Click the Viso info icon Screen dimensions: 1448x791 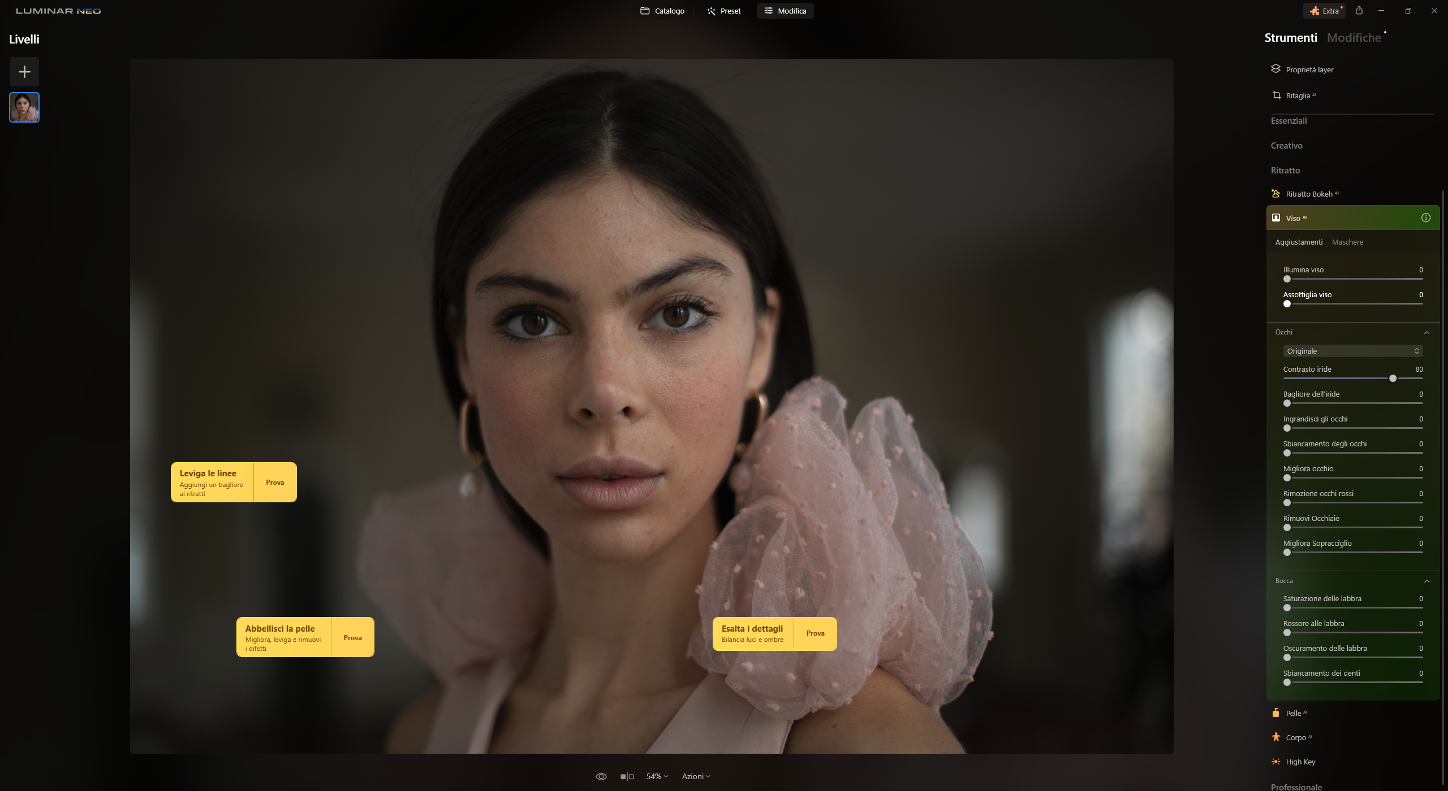[1425, 218]
